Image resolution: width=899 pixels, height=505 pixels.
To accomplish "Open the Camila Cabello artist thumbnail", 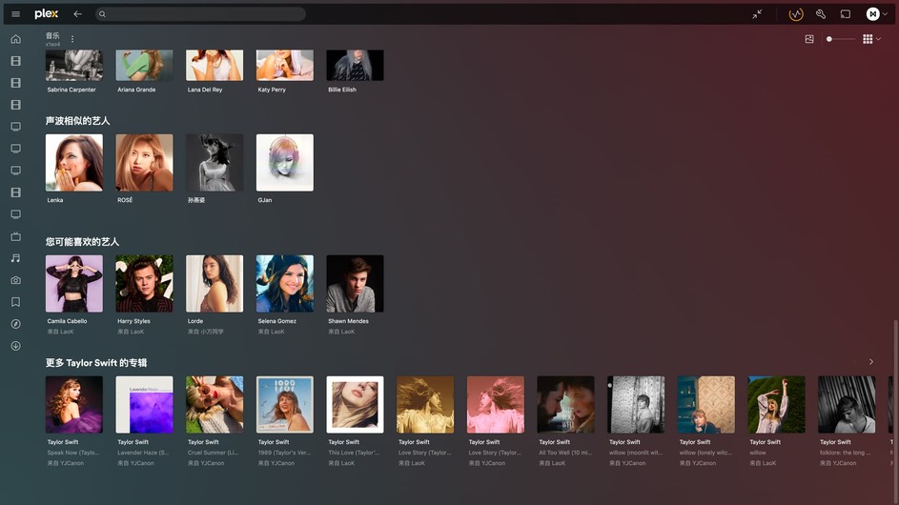I will pyautogui.click(x=74, y=284).
